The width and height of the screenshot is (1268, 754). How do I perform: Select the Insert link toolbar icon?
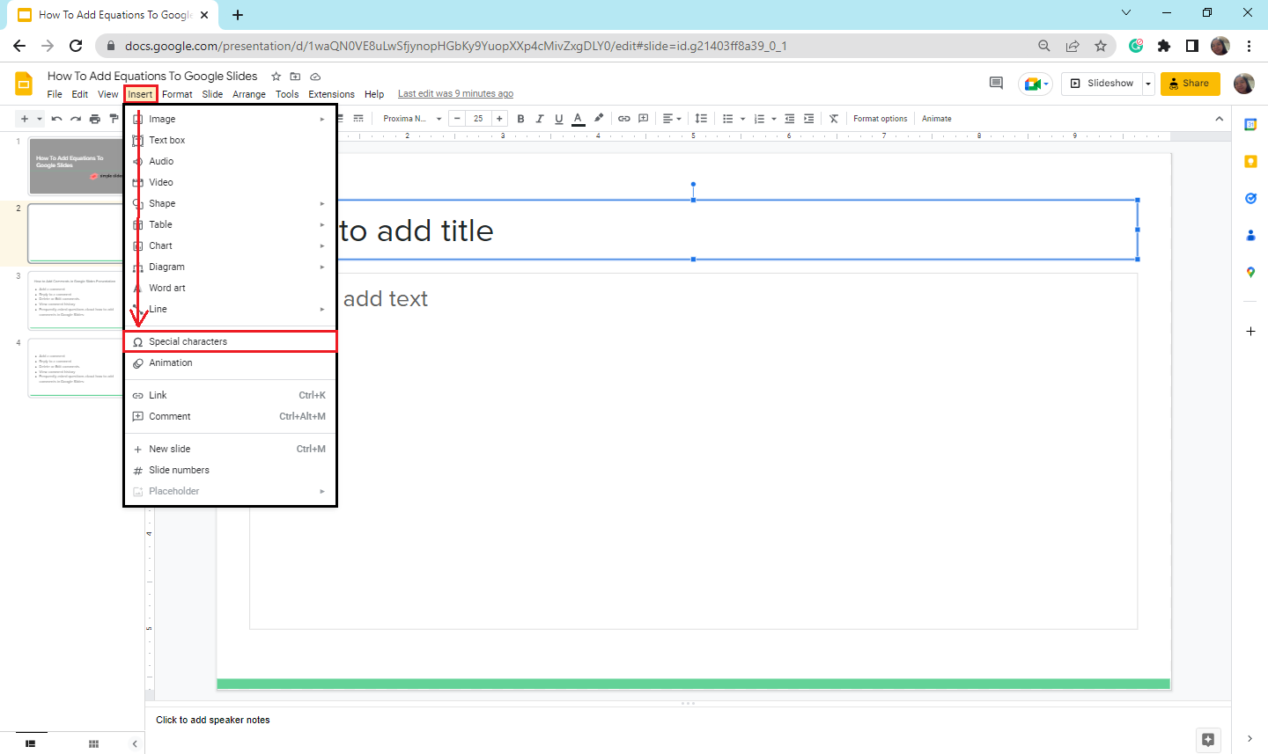click(x=624, y=118)
